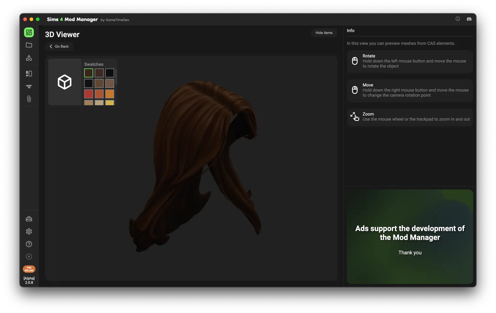
Task: Click 'In this view you can preview meshes' text
Action: (401, 43)
